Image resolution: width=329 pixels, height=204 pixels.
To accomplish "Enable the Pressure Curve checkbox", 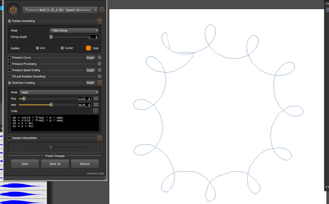I will pos(10,58).
